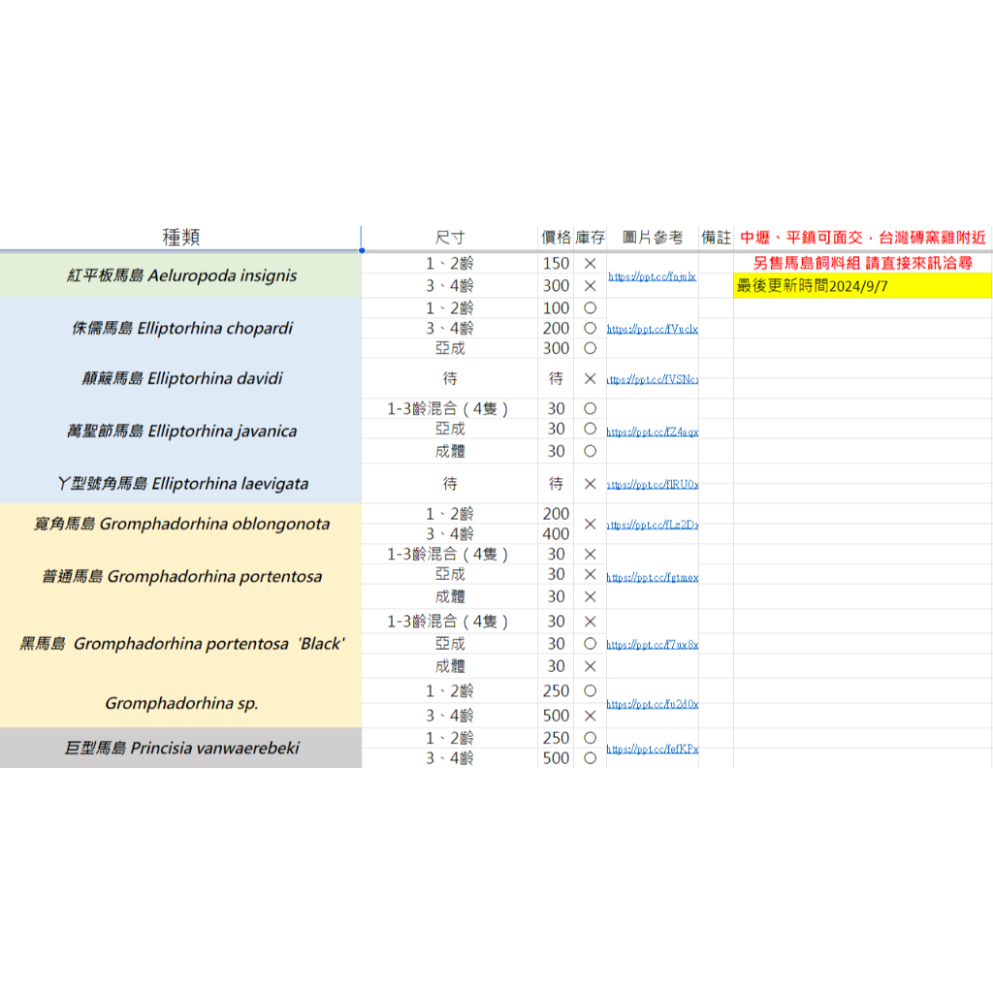Click the ○ stock mark for Elliptorhina javanica 成體
993x993 pixels.
[590, 451]
